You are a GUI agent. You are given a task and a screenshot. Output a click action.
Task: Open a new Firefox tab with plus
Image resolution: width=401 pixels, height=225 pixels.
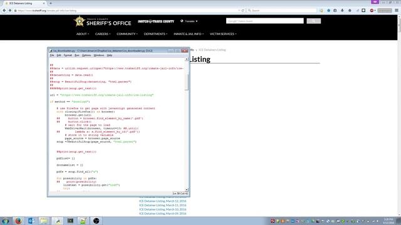[x=51, y=3]
